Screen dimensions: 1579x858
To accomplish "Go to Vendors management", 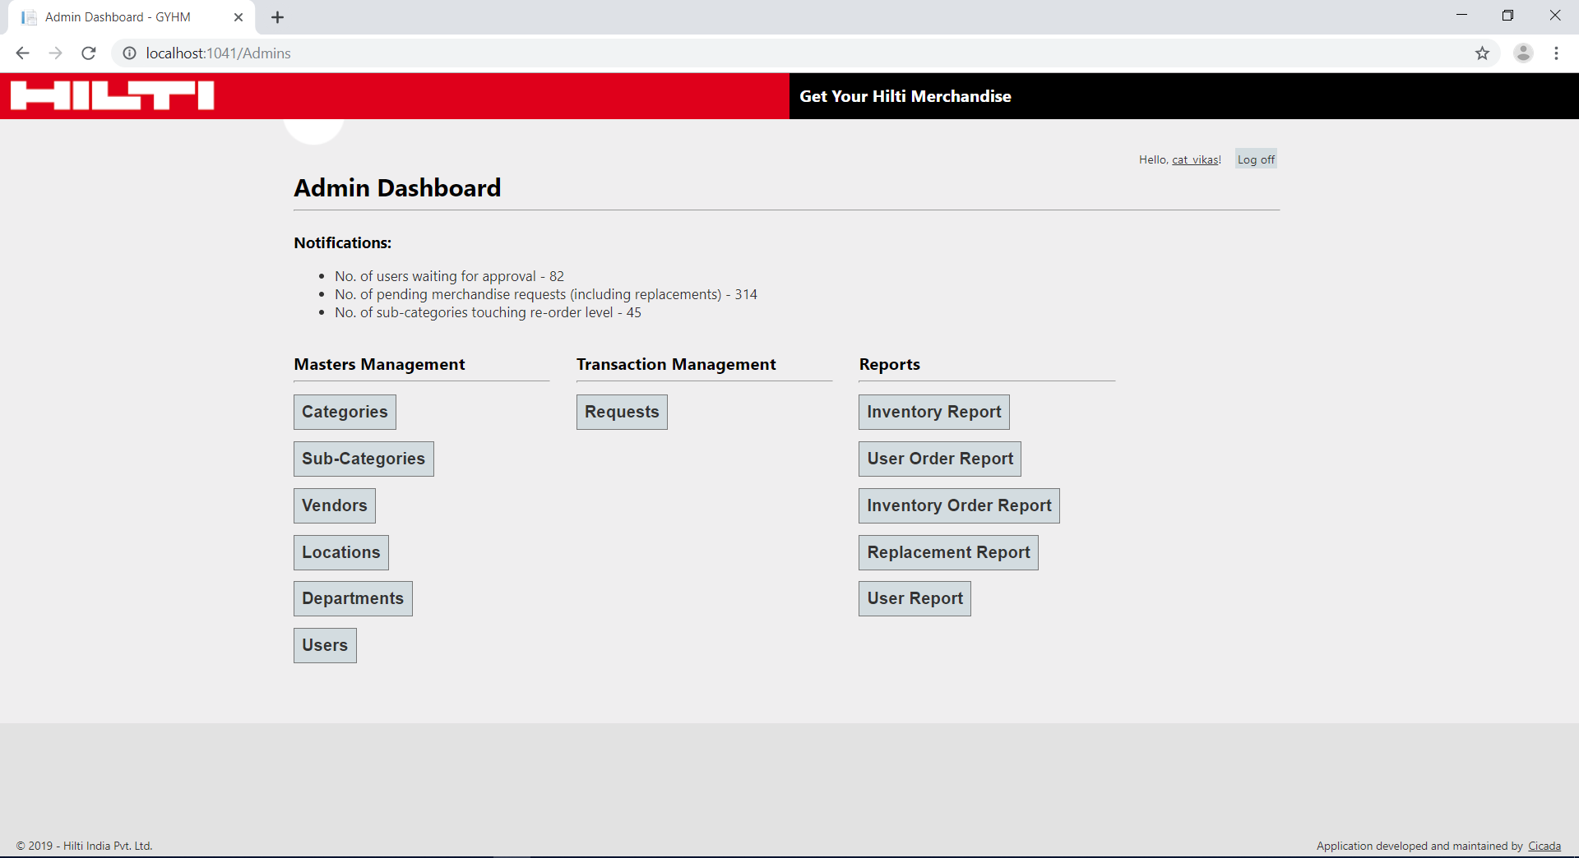I will pyautogui.click(x=335, y=505).
